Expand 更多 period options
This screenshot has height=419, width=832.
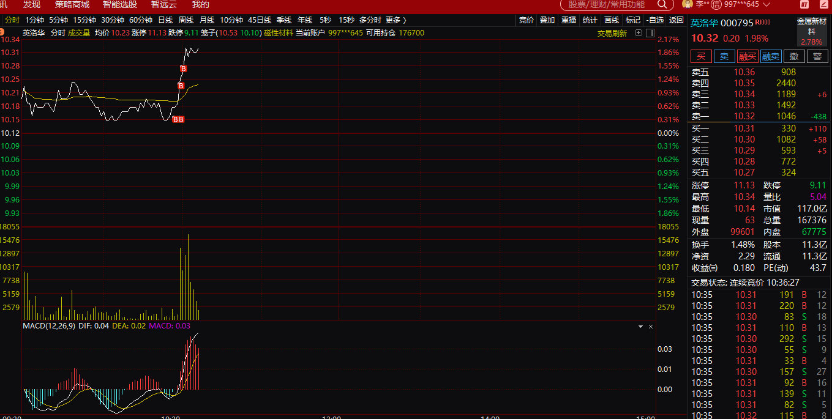[x=395, y=20]
